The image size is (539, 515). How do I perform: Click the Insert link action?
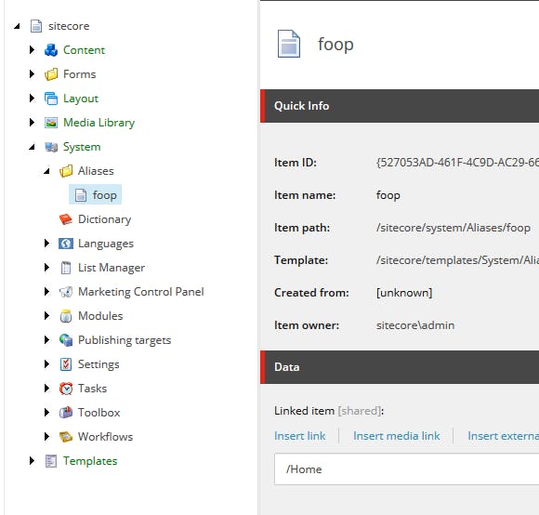click(x=300, y=436)
